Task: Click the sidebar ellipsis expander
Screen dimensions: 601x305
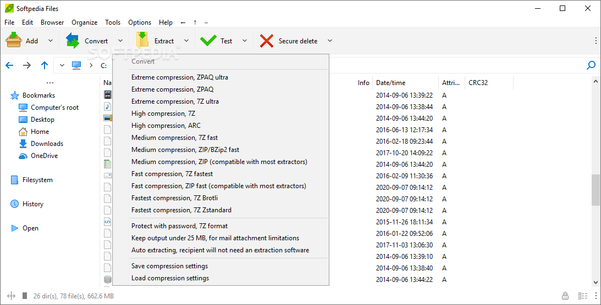Action: click(x=50, y=82)
